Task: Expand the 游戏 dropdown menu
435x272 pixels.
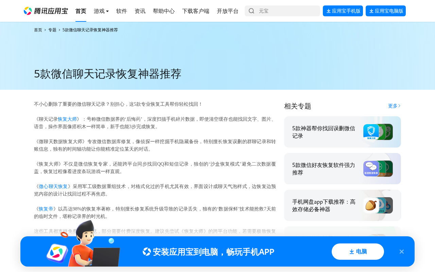Action: pos(101,11)
